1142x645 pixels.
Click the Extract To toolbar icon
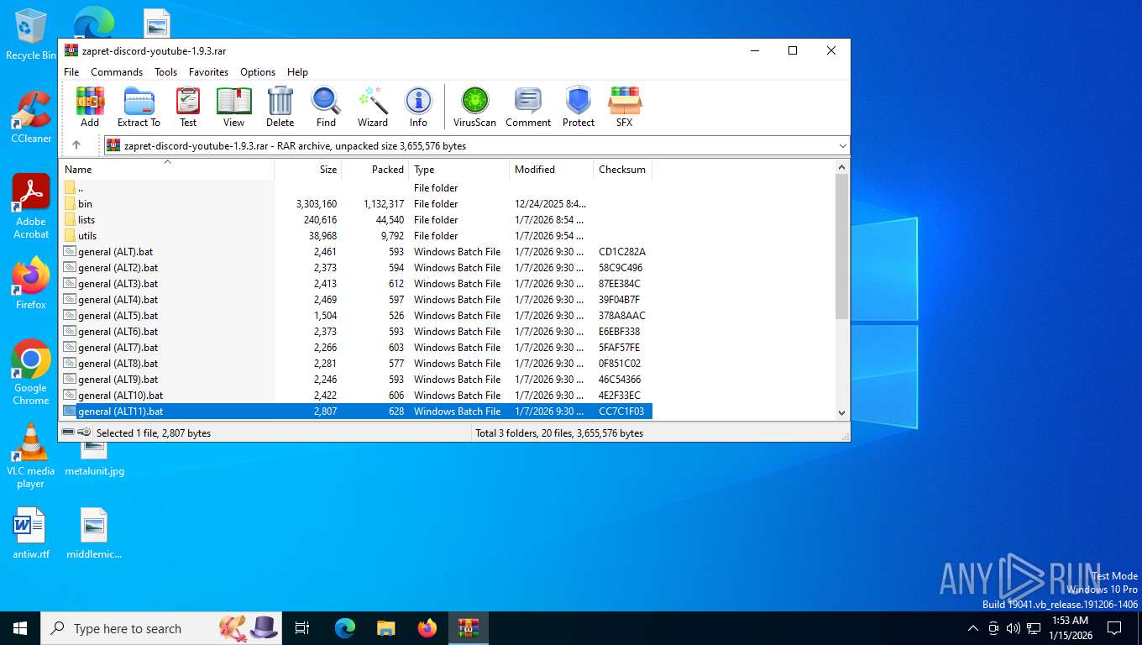(x=139, y=107)
